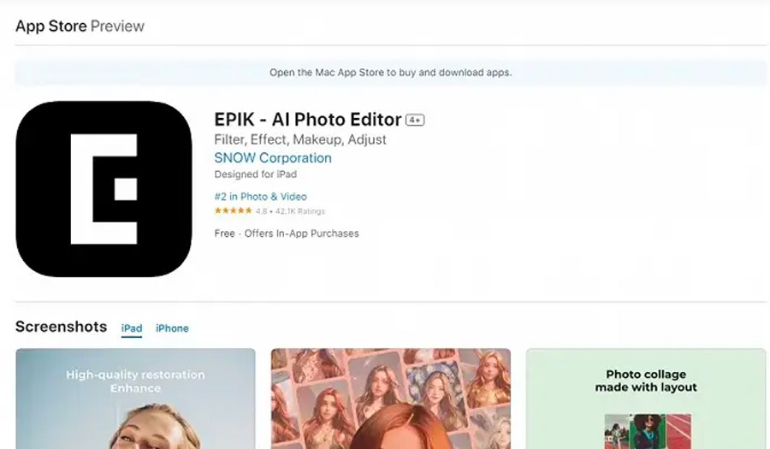Click the Preview label in header
This screenshot has width=770, height=449.
click(117, 26)
